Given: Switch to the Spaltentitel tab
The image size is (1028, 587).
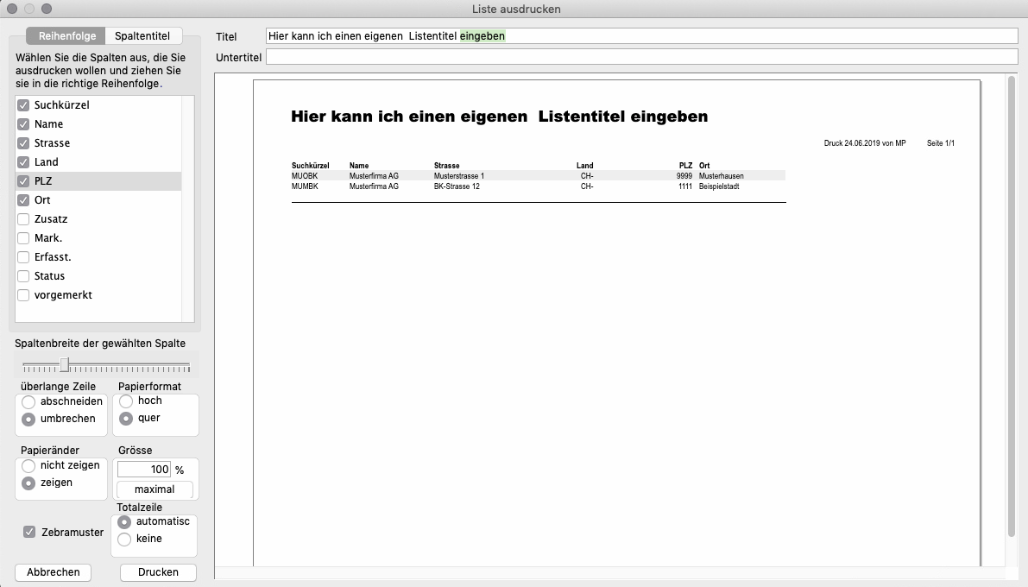Looking at the screenshot, I should (x=142, y=35).
